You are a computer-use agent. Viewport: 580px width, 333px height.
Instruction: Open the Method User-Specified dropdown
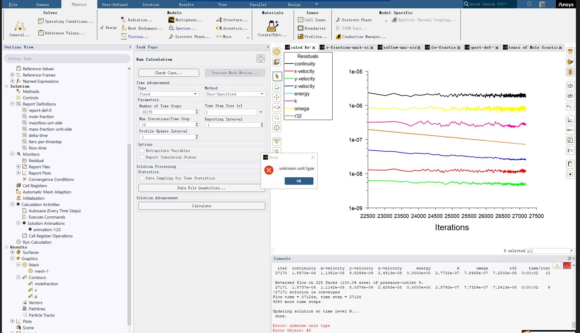(235, 94)
